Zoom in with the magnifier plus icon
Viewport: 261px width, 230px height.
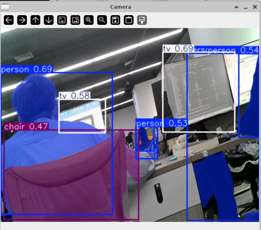point(88,20)
